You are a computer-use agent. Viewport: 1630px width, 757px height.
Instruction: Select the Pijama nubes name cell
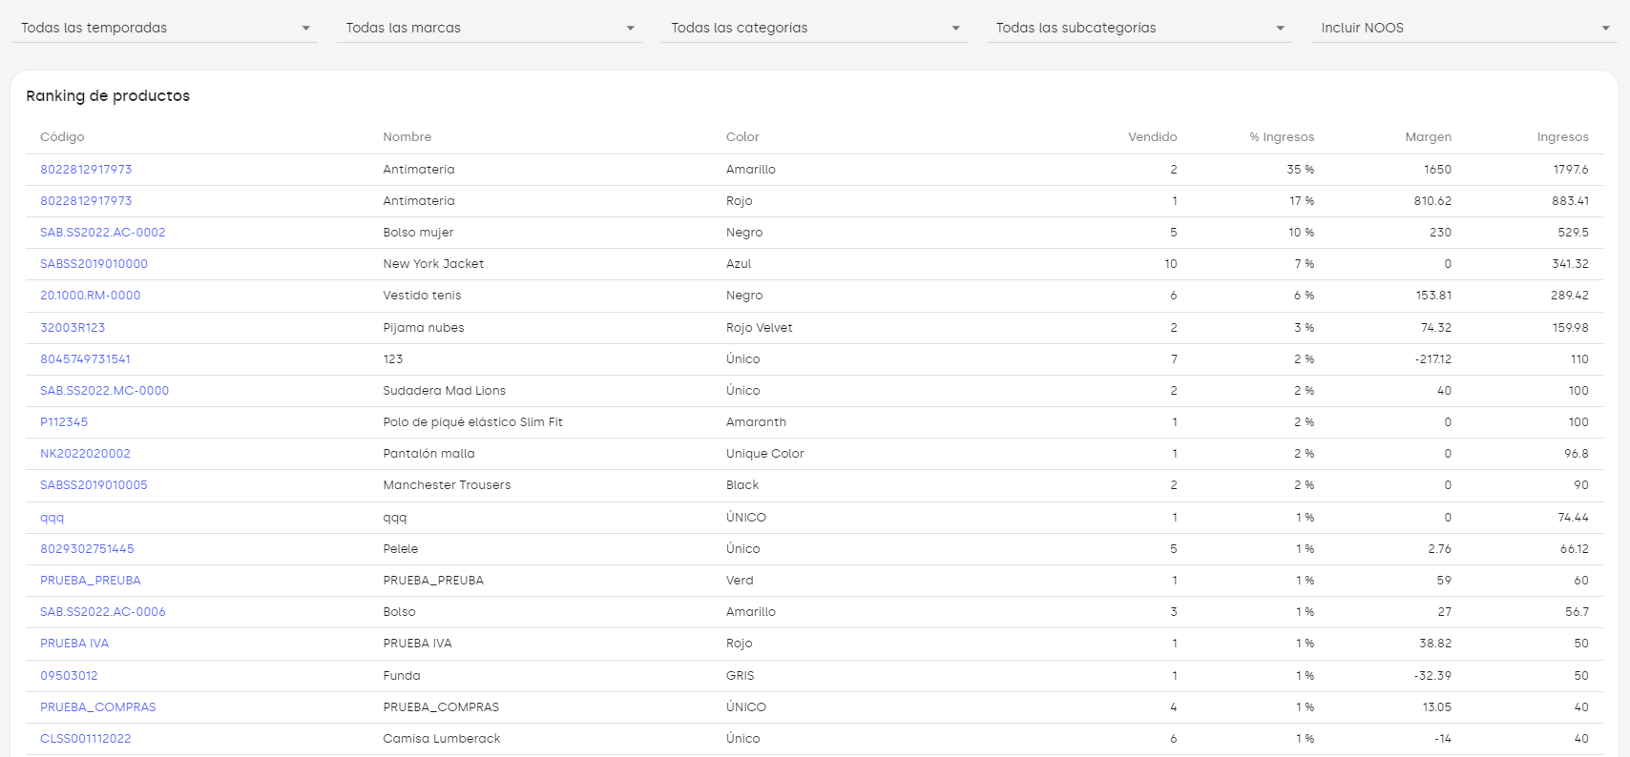424,327
